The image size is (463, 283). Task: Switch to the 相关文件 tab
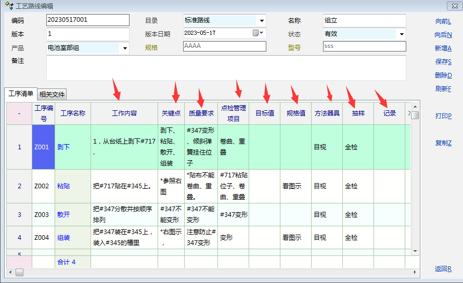click(52, 95)
